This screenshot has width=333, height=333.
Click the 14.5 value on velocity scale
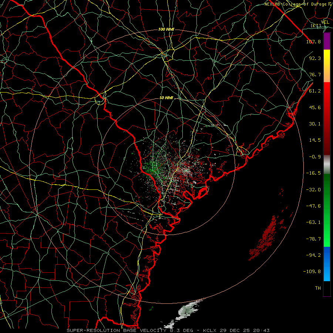(x=315, y=140)
